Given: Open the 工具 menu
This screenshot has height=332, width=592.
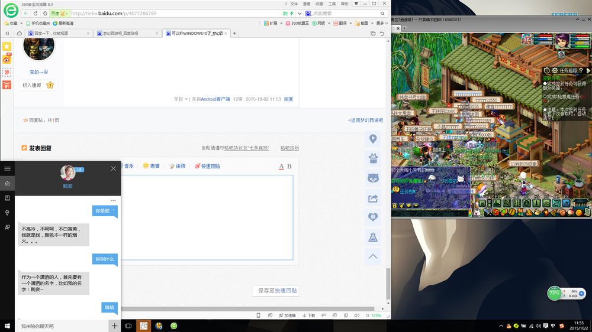Looking at the screenshot, I should click(332, 4).
